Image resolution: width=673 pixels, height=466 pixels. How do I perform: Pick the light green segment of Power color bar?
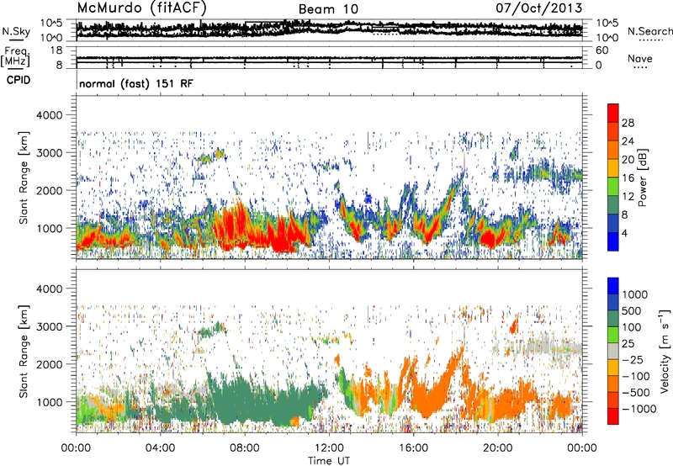point(613,187)
